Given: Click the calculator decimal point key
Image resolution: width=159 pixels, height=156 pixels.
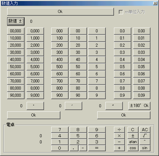Looking at the screenshot, I should (74, 148).
